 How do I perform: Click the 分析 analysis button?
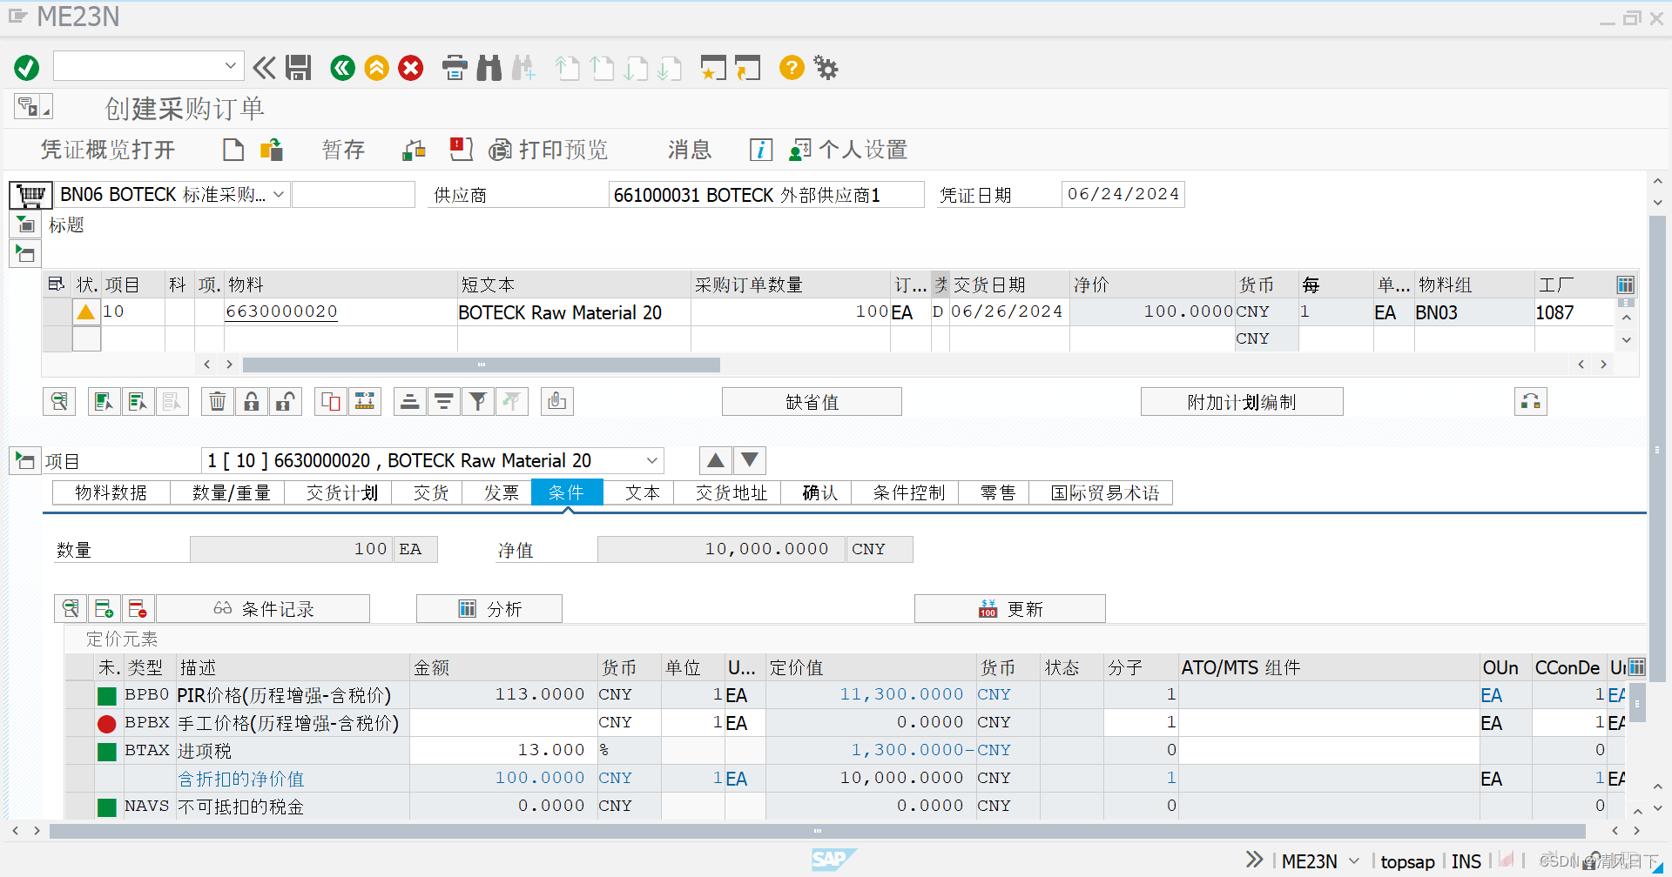tap(489, 609)
